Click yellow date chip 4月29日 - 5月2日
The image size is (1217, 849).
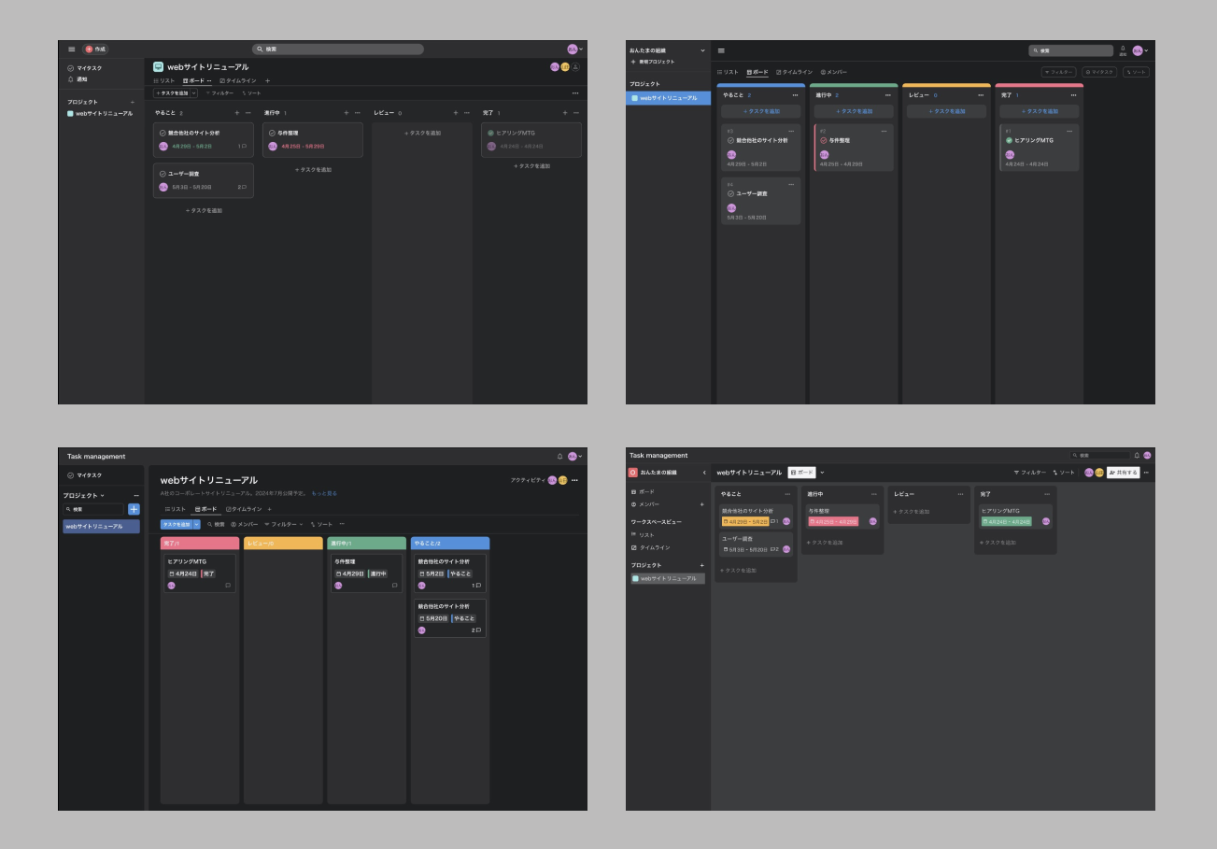point(745,521)
